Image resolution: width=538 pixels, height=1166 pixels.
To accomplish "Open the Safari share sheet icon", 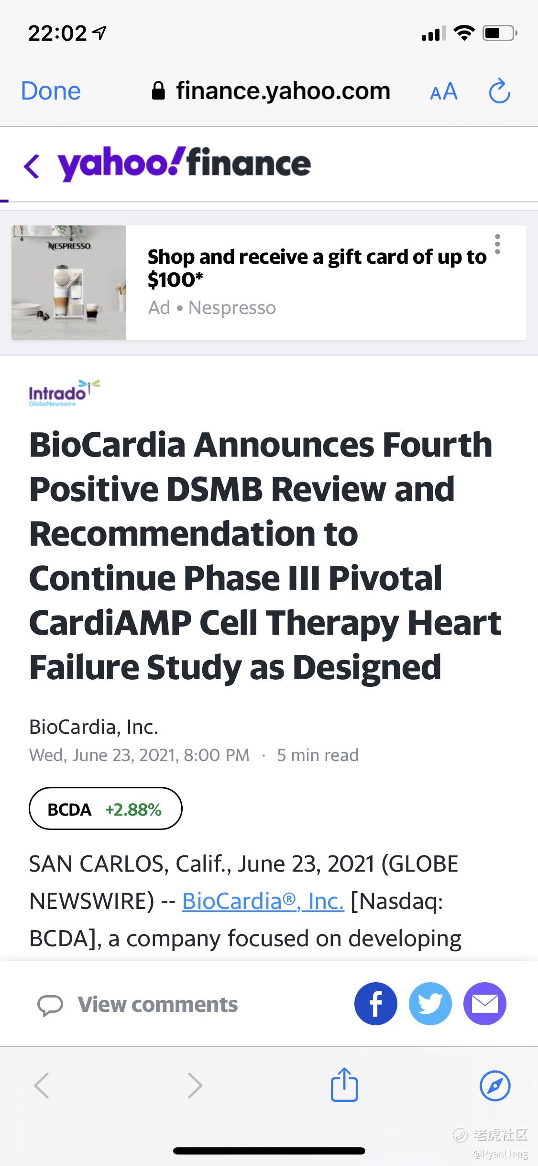I will click(x=344, y=1085).
